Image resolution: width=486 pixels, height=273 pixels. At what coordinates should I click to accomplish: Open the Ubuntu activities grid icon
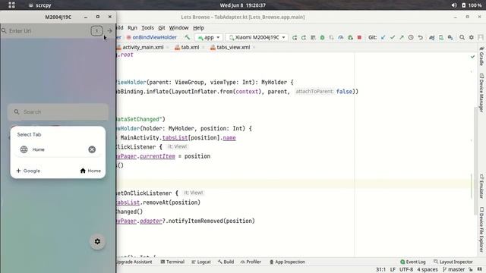pyautogui.click(x=11, y=5)
